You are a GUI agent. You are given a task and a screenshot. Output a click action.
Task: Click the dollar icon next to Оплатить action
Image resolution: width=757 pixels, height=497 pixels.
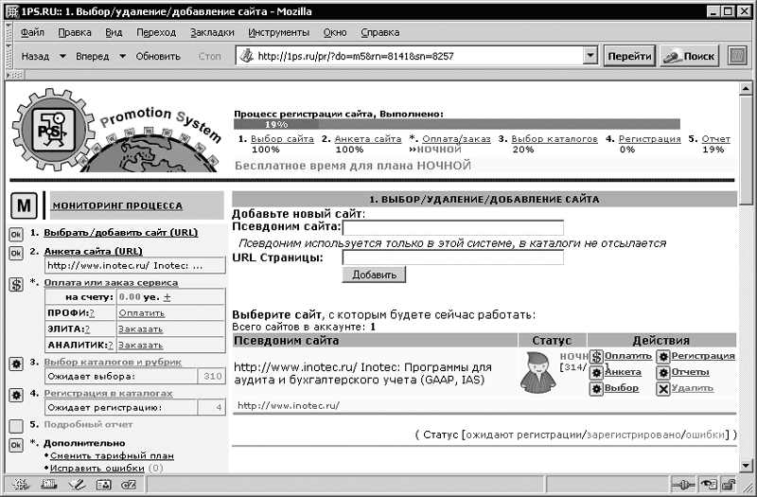(x=597, y=357)
